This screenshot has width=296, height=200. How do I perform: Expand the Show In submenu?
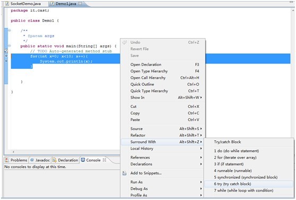coord(163,97)
